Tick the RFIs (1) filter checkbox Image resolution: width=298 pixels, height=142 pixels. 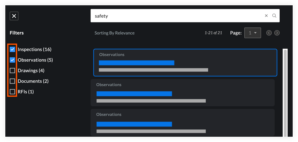(x=13, y=92)
